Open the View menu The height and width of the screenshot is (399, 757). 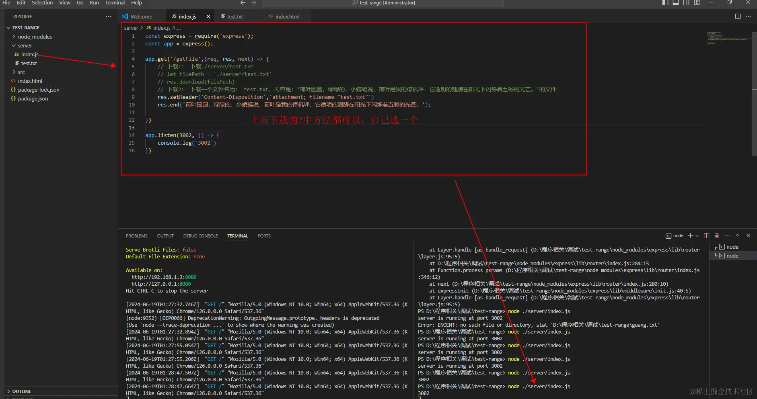click(65, 3)
